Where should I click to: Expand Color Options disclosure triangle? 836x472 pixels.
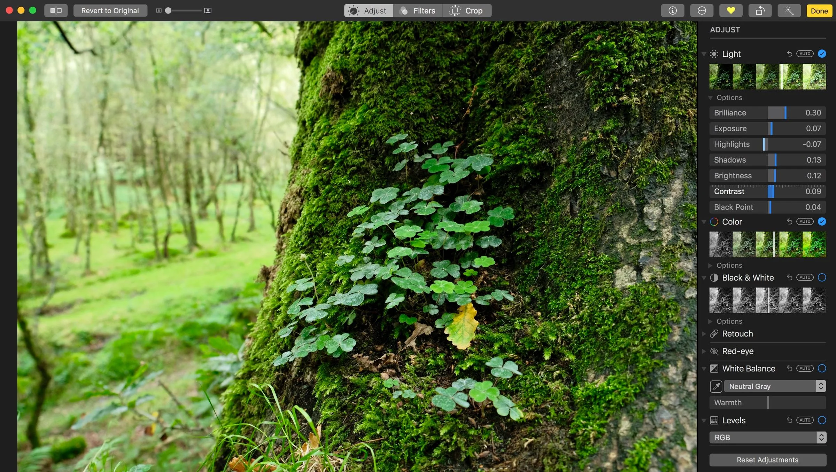[x=710, y=266]
